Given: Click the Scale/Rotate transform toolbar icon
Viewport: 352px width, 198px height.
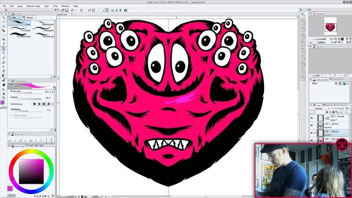Looking at the screenshot, I should coord(94,10).
